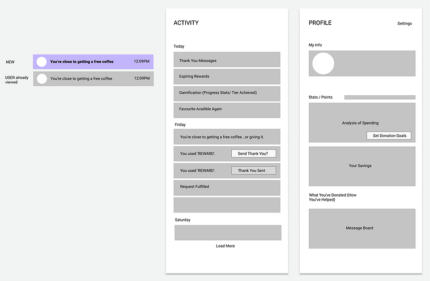Select the profile picture circle under My Info

pos(323,63)
